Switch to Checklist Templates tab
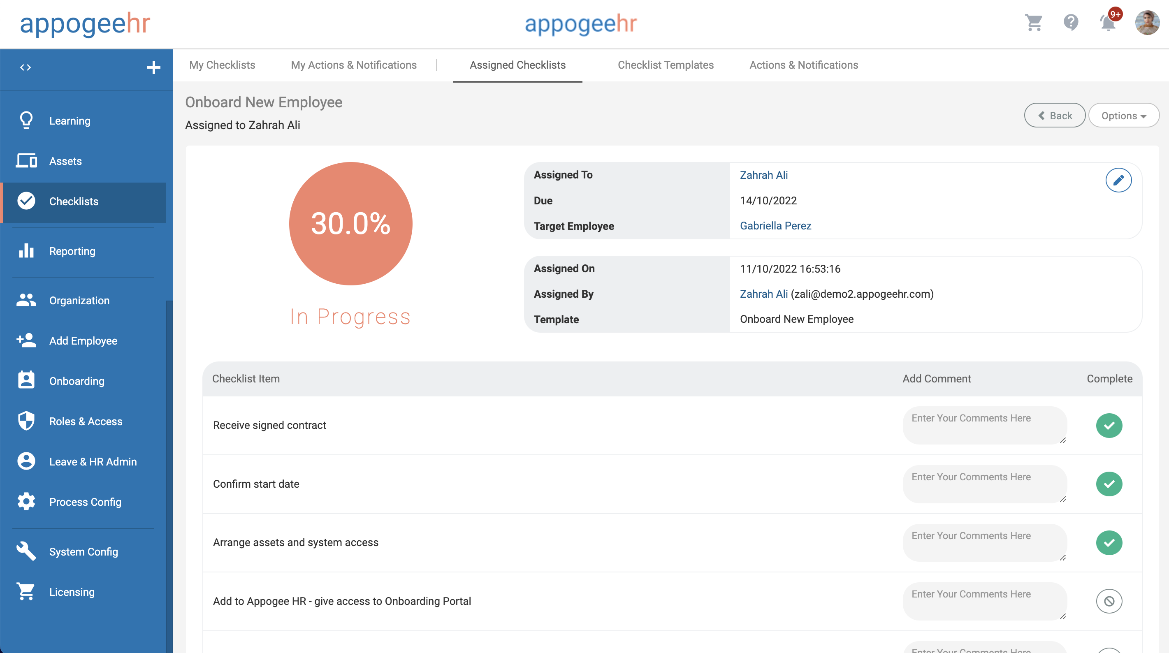This screenshot has width=1169, height=653. (665, 65)
